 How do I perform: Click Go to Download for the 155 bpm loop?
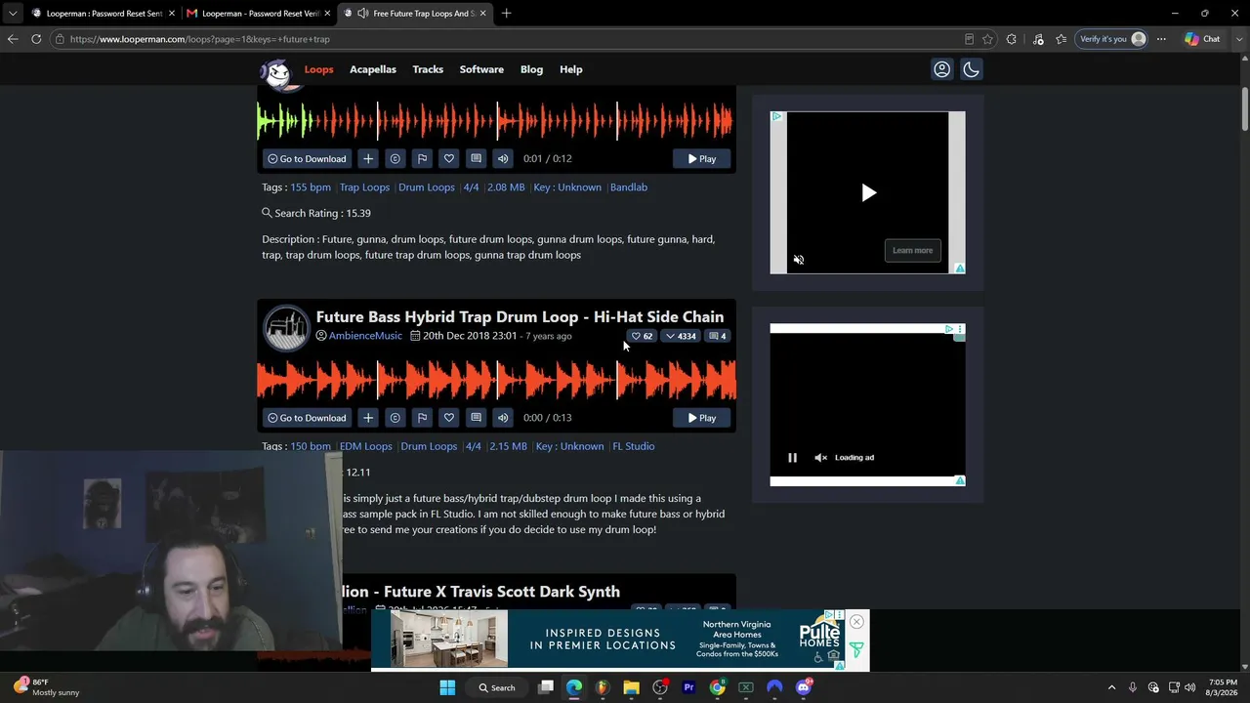(307, 158)
